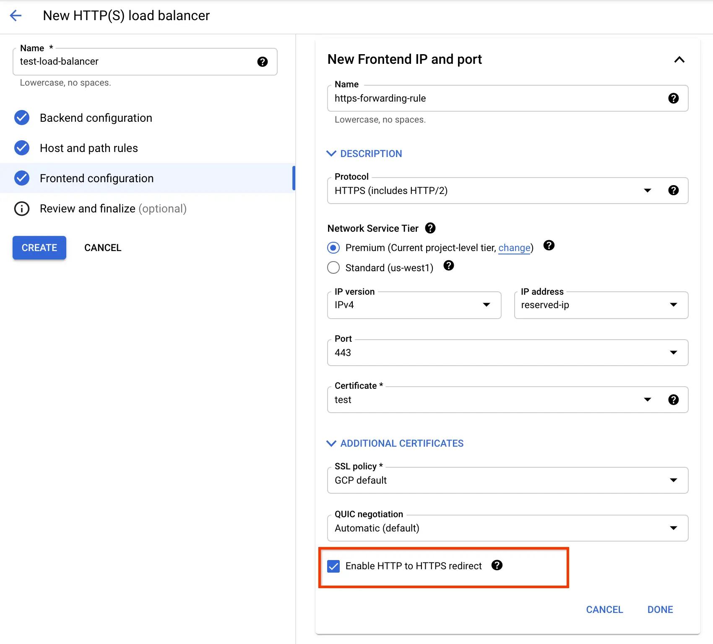Open Review and finalize step
Screen dimensions: 713x644
click(113, 209)
